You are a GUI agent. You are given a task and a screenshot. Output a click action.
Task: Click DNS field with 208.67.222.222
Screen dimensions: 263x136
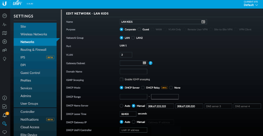(160, 106)
